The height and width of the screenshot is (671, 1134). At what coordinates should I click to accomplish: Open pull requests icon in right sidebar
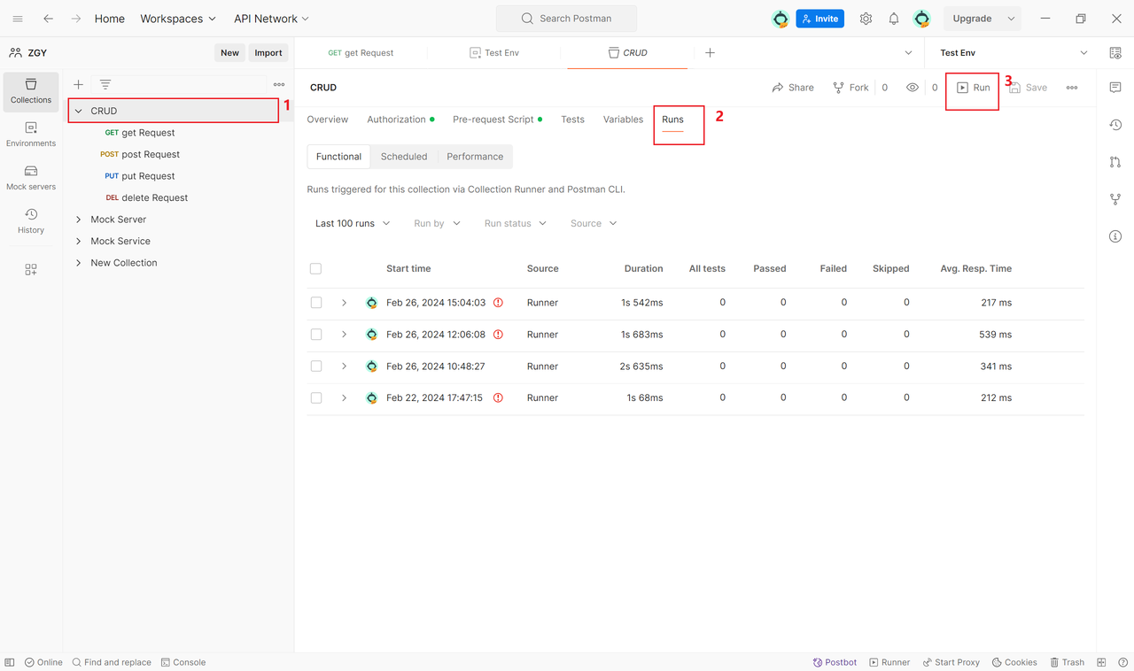coord(1115,162)
